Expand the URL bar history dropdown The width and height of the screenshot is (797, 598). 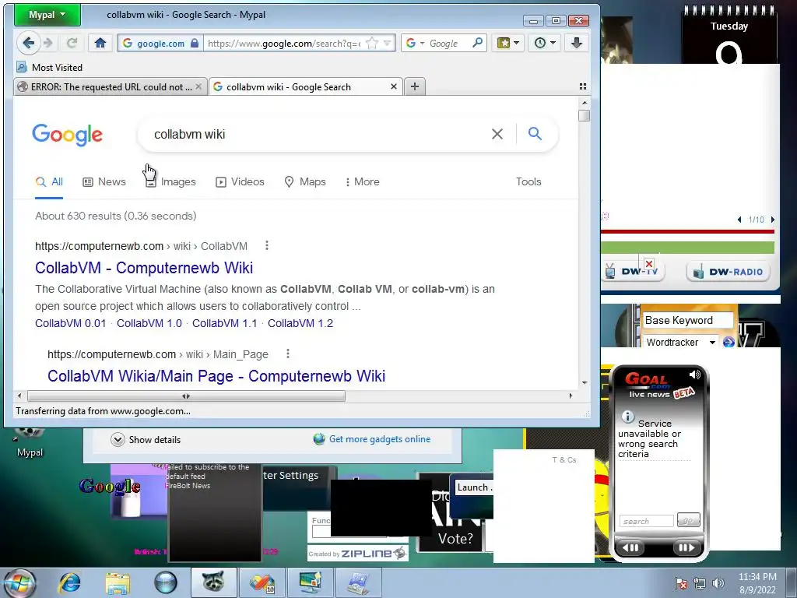coord(388,44)
